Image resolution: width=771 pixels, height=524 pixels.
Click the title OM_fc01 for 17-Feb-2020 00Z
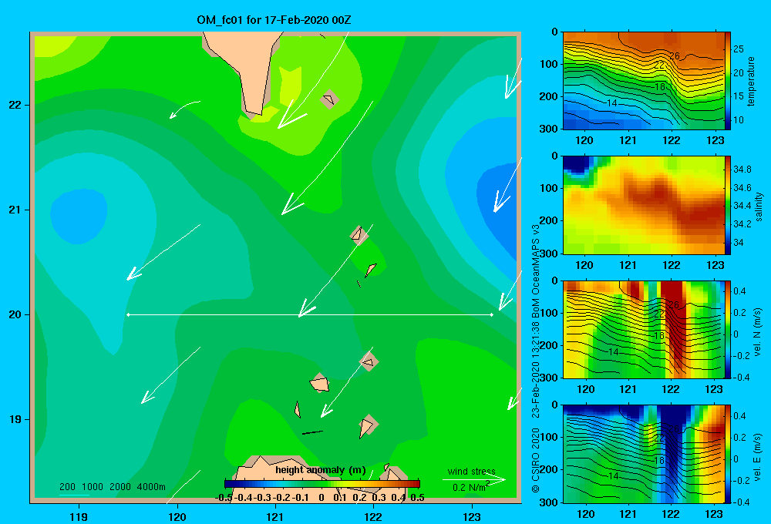pos(274,20)
